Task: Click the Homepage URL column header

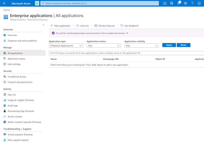Action: tap(111, 59)
